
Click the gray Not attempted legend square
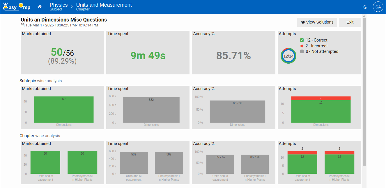coord(302,51)
